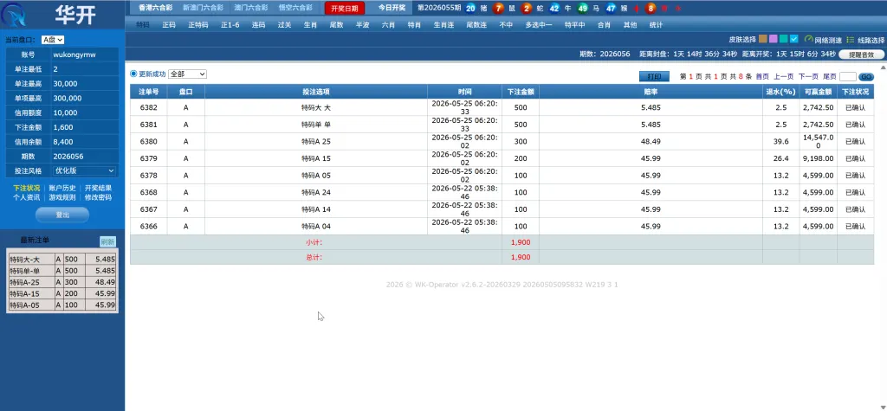Click the page number input field
This screenshot has width=887, height=411.
847,77
